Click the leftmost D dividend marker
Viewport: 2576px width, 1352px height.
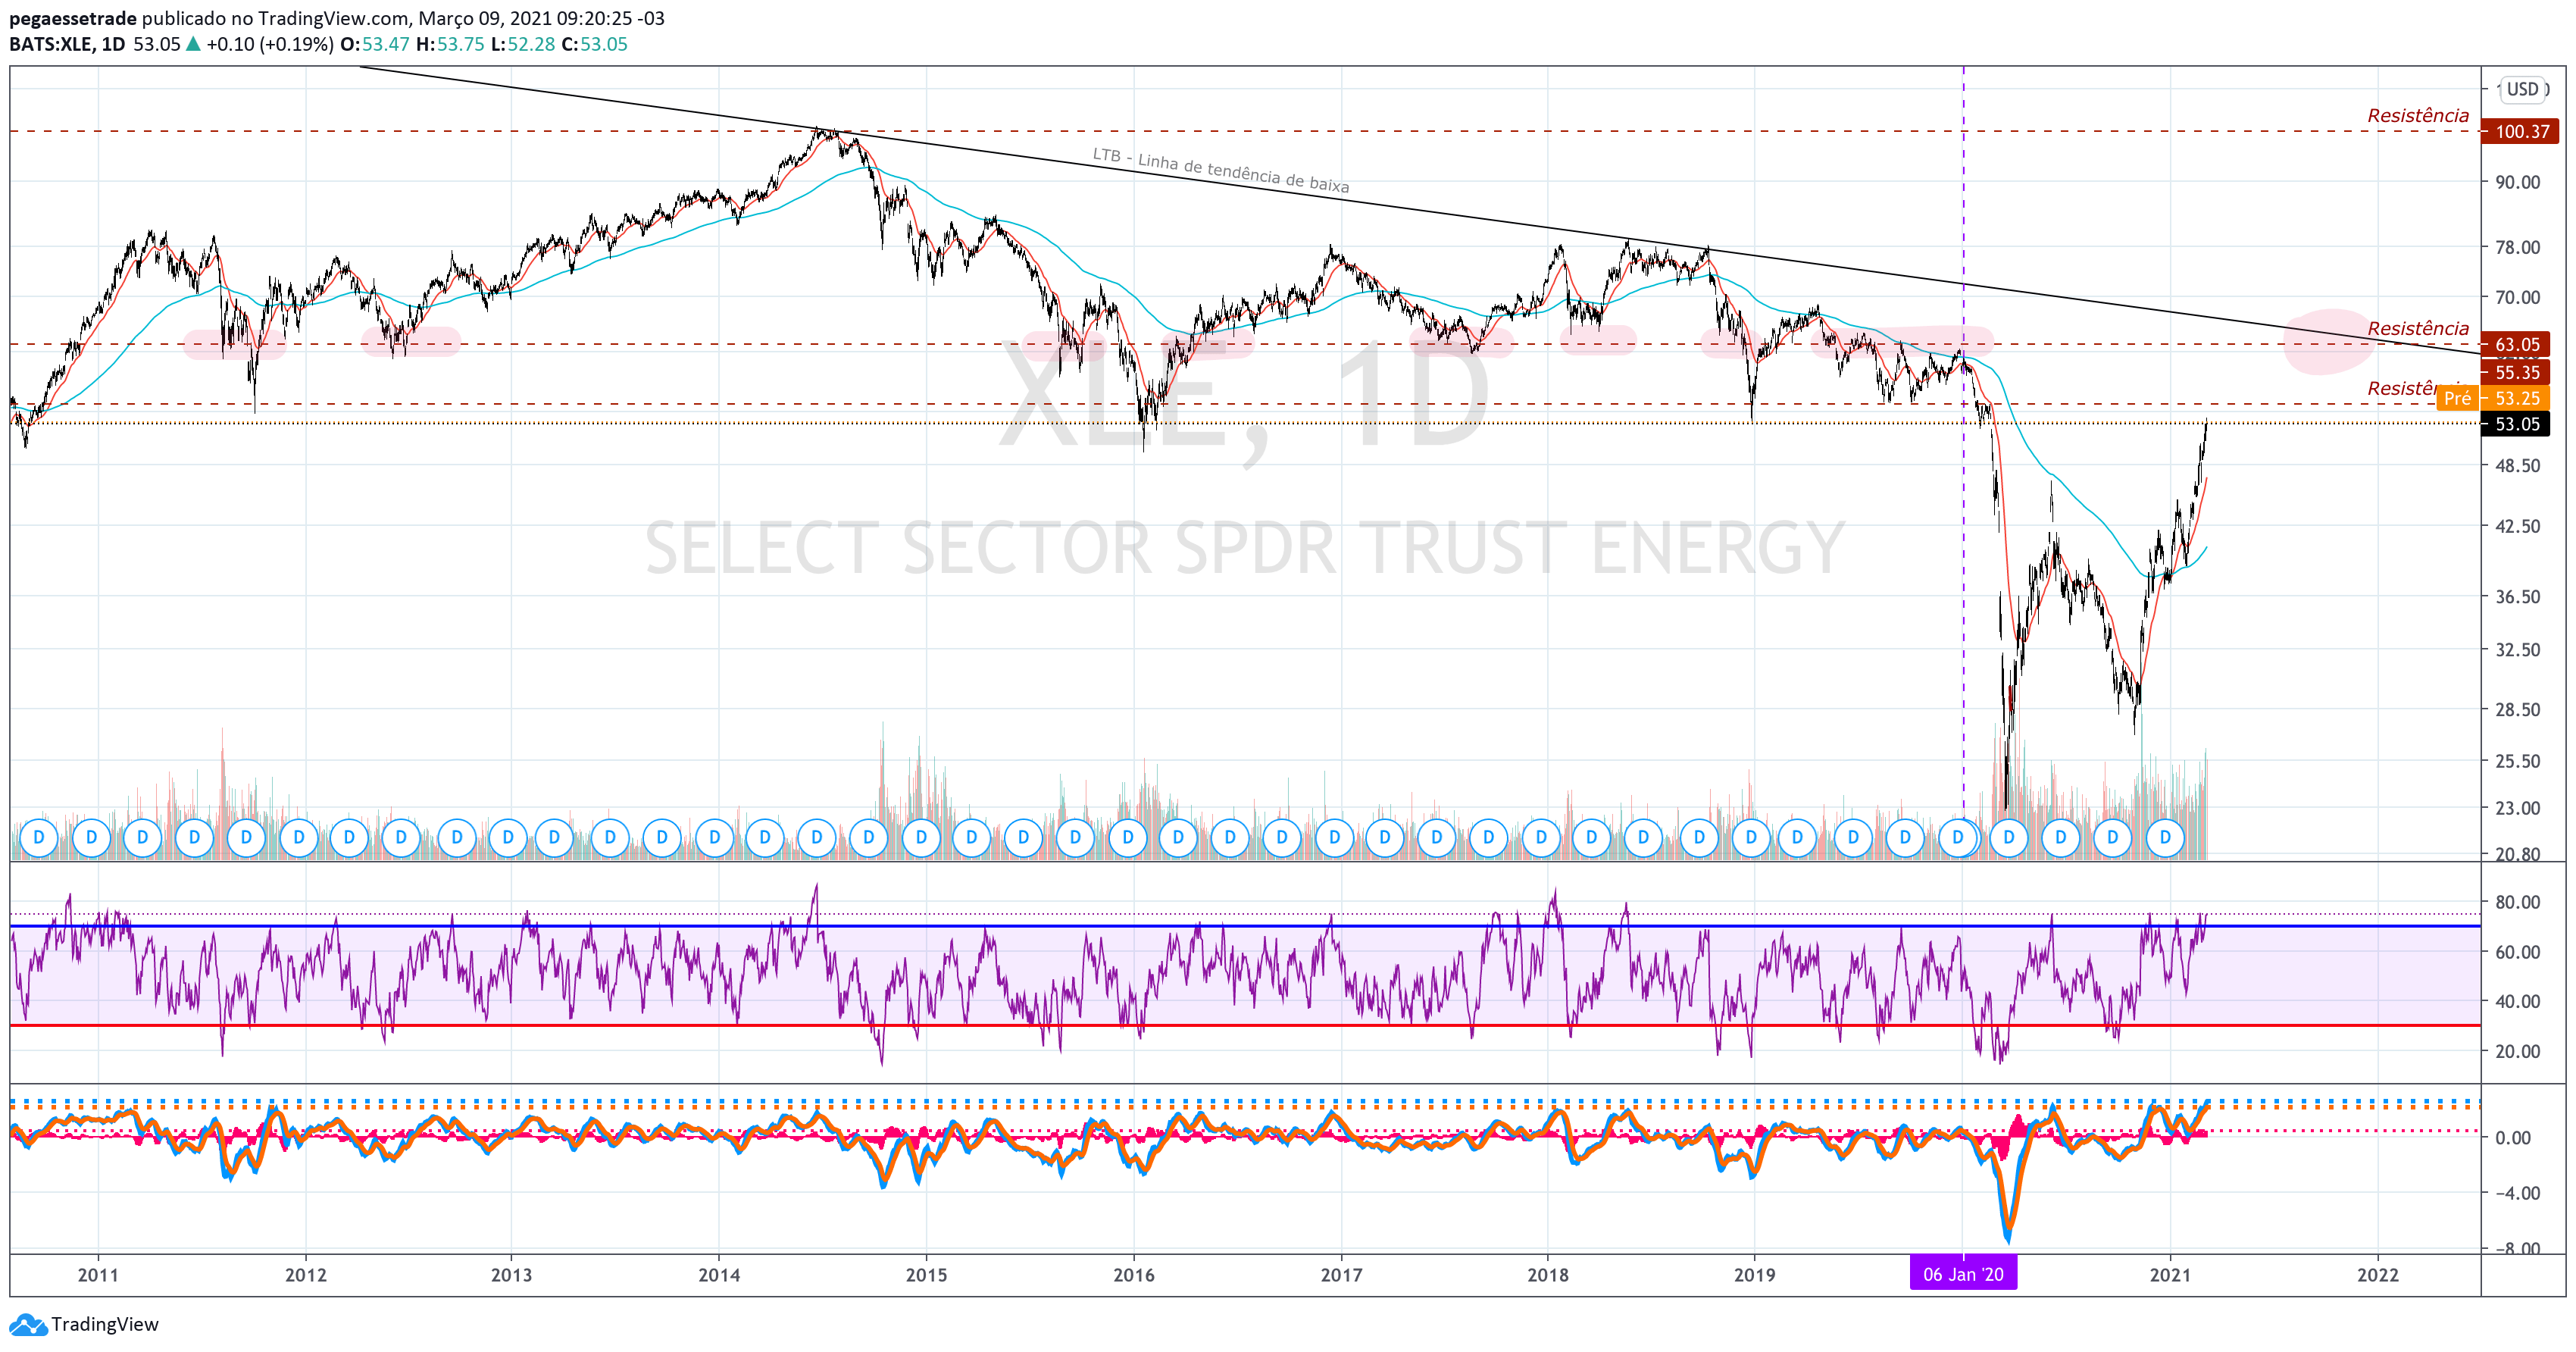tap(39, 837)
